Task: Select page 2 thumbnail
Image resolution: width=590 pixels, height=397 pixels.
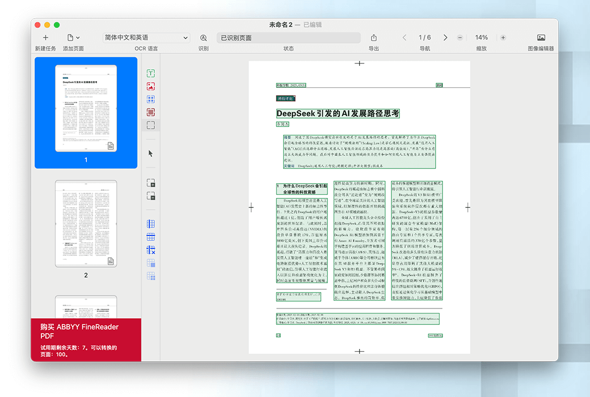Action: pyautogui.click(x=86, y=224)
